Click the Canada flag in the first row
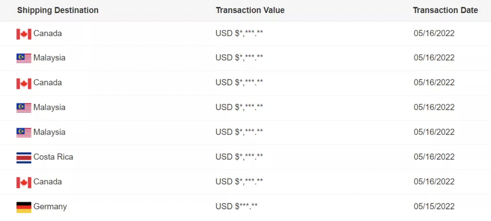The image size is (491, 221). coord(24,34)
